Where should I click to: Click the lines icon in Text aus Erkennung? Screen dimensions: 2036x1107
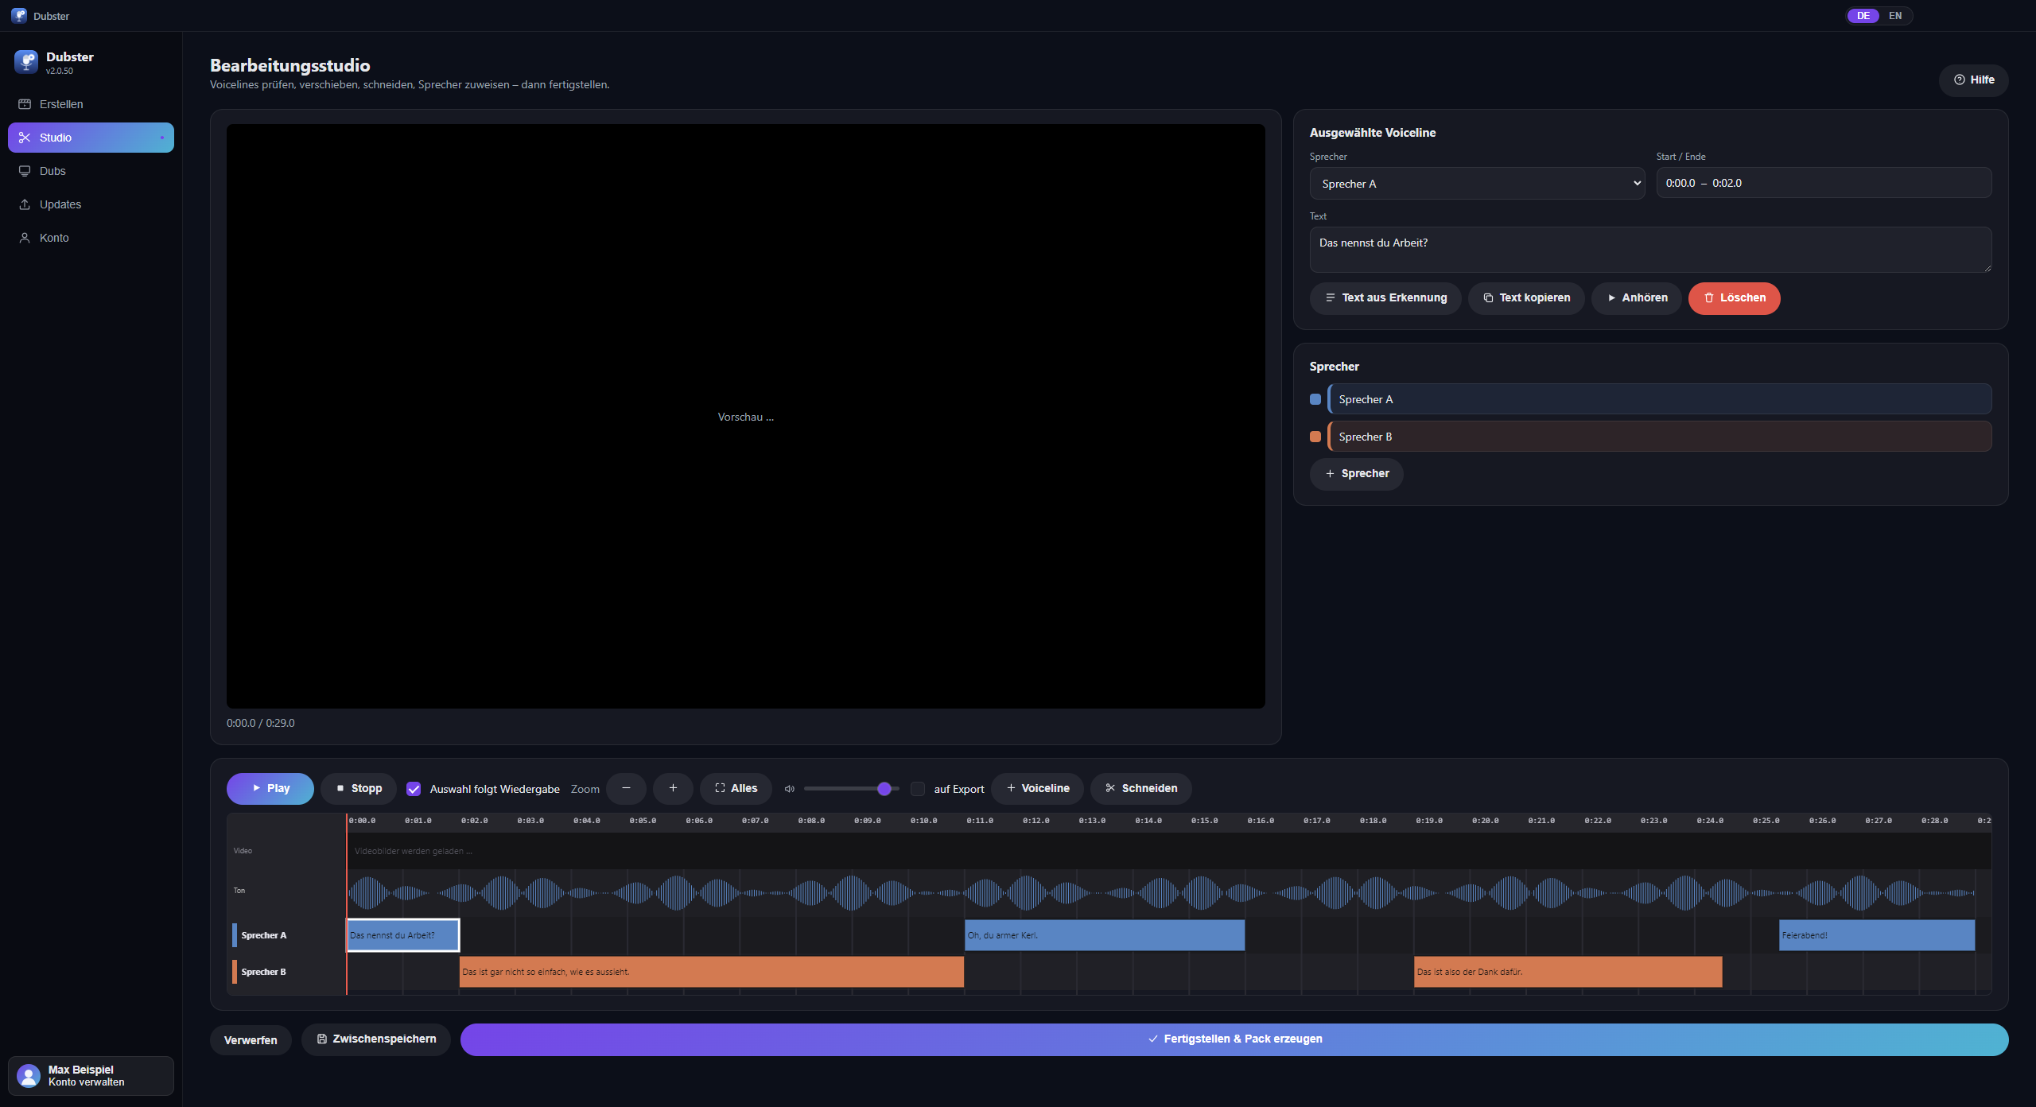[x=1331, y=298]
